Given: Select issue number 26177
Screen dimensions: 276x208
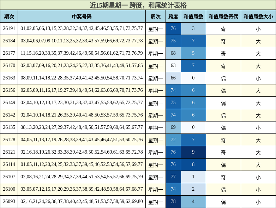Looking at the screenshot, I should [x=9, y=53].
